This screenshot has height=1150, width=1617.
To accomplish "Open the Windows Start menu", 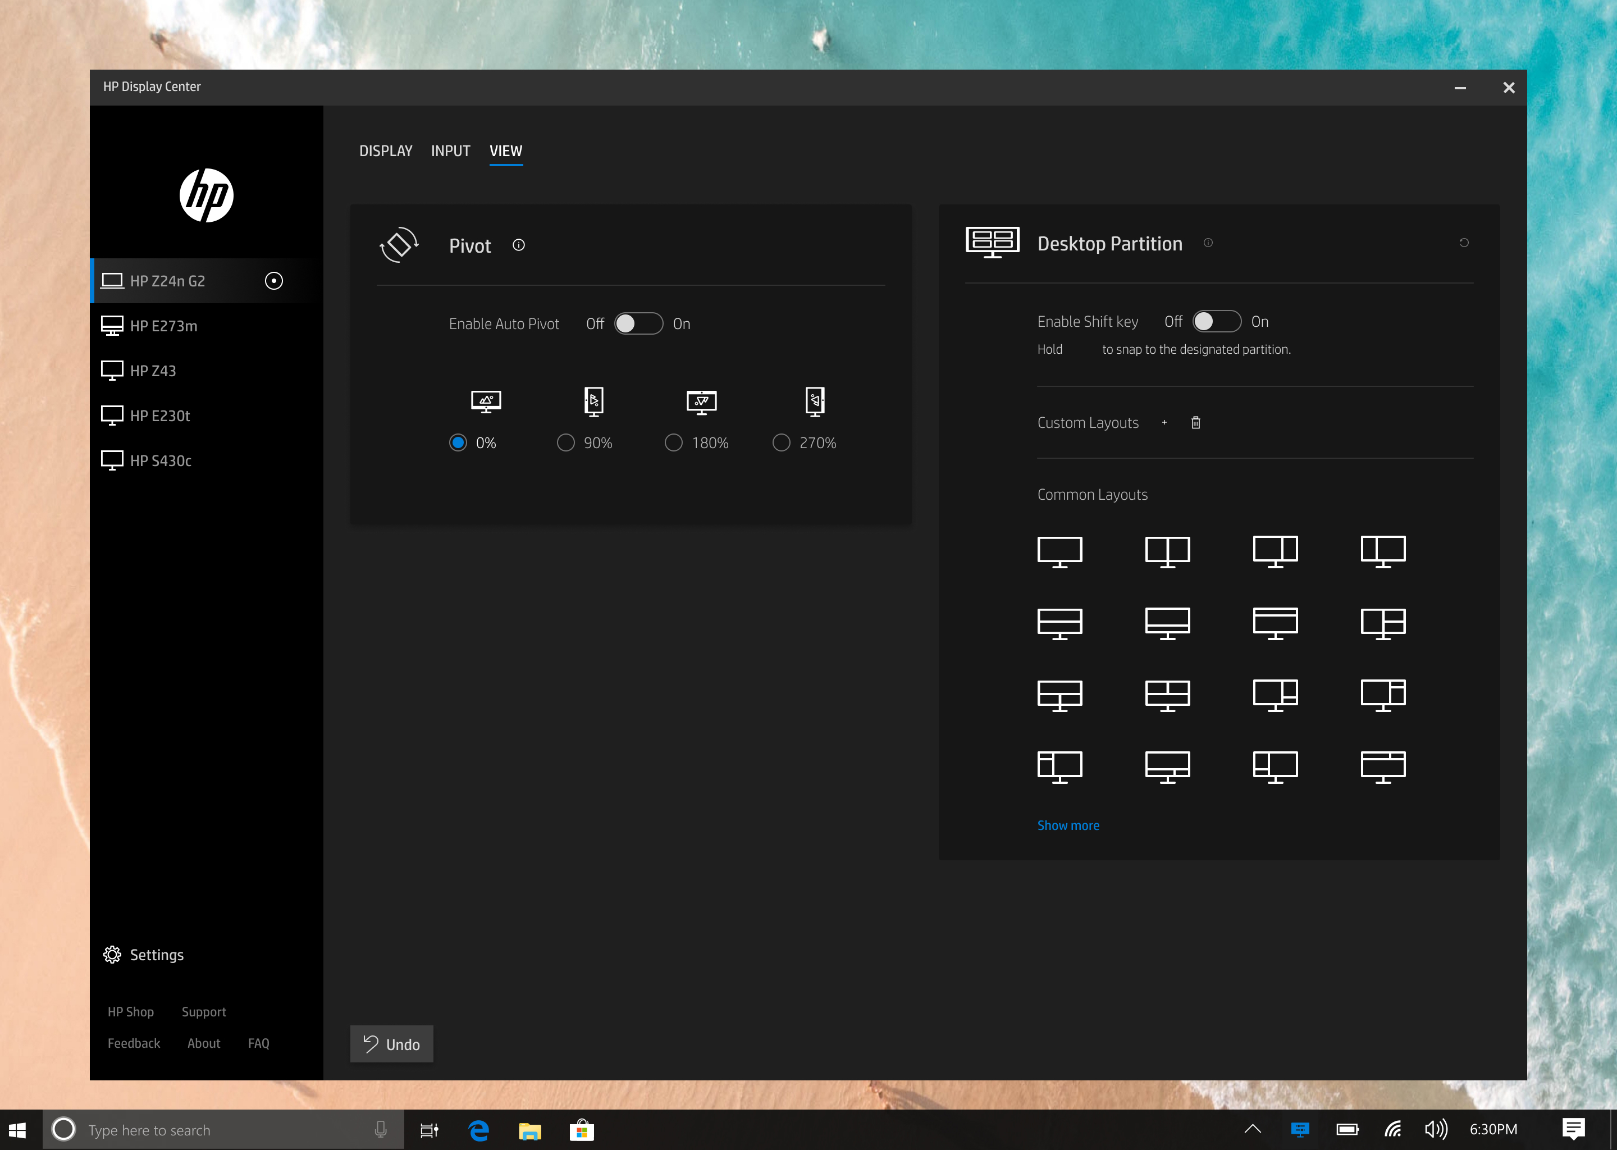I will [x=18, y=1130].
